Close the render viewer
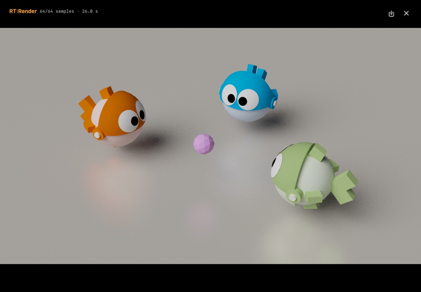Screen dimensions: 421x292 pos(406,13)
